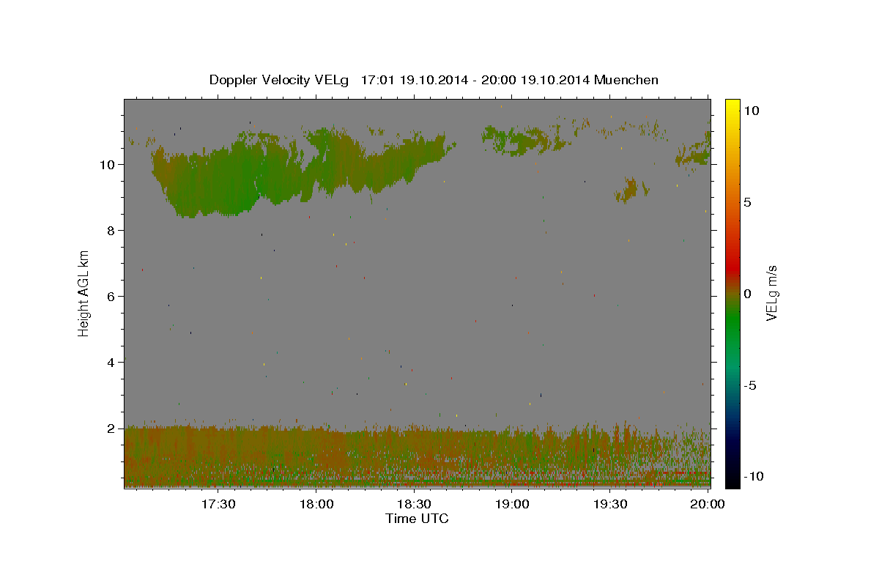Image resolution: width=879 pixels, height=586 pixels.
Task: Click the small cloud patch near 19:35 at 9 km
Action: [x=630, y=190]
